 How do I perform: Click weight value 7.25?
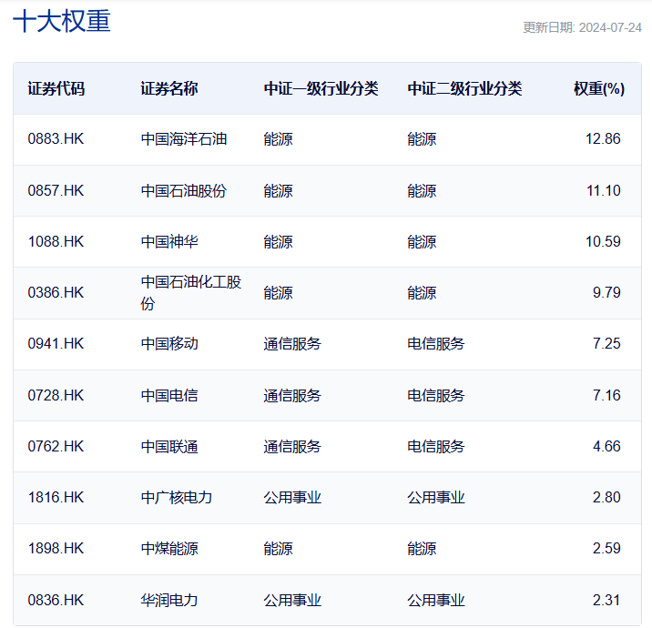click(606, 344)
